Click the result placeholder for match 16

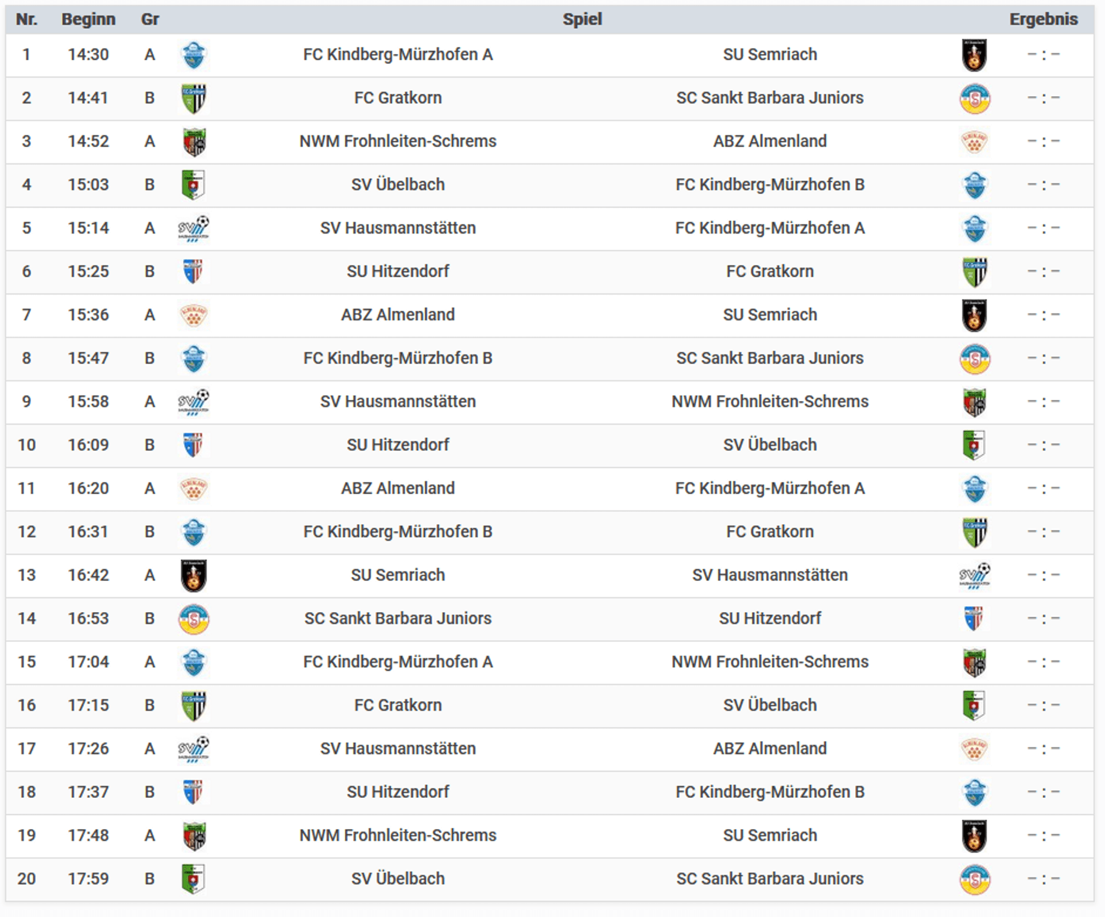click(x=1043, y=705)
